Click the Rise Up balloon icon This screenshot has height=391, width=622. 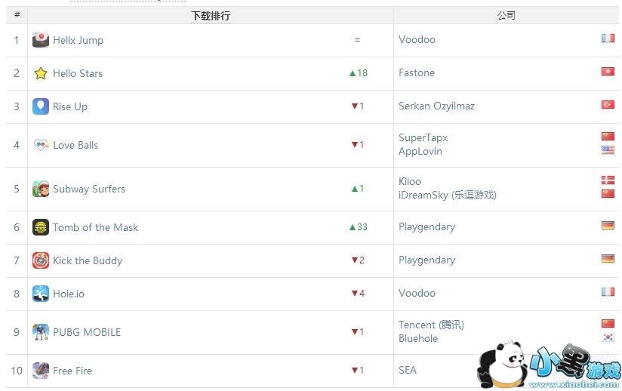pyautogui.click(x=41, y=106)
